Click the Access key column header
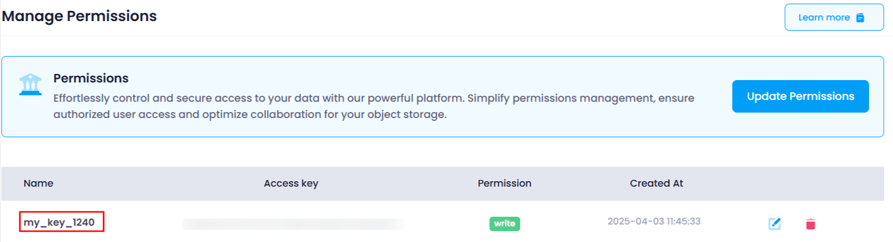 pos(291,184)
